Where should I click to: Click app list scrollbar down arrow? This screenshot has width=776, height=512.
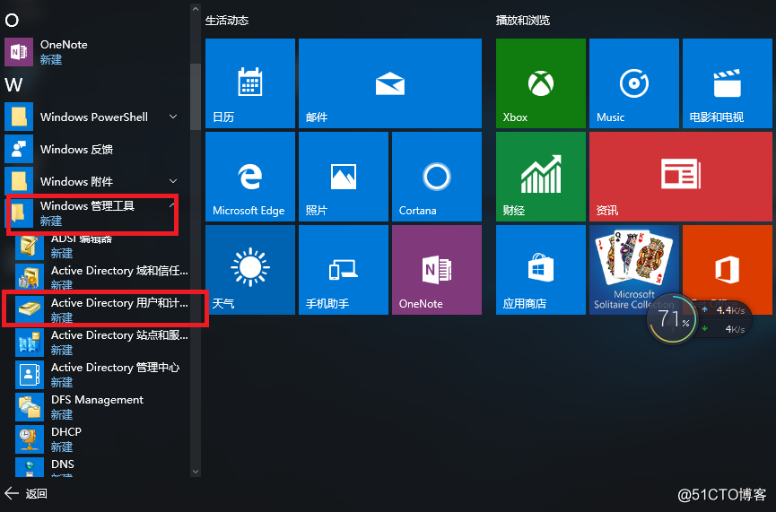point(196,472)
